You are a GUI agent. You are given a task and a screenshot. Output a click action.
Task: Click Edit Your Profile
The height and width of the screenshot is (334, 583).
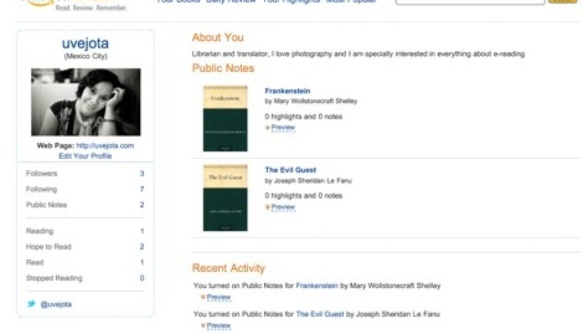[x=85, y=156]
